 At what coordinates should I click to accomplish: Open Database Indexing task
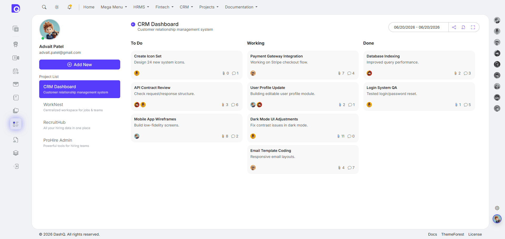pyautogui.click(x=419, y=65)
